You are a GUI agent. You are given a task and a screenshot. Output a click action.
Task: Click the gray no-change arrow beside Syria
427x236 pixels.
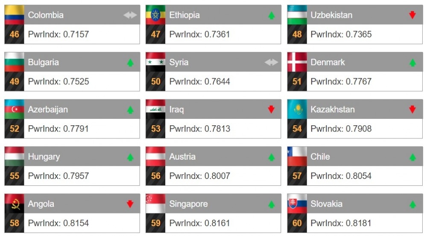click(271, 62)
